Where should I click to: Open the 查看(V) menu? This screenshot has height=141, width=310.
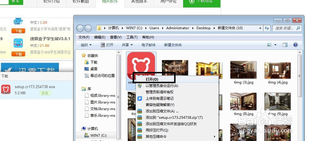(116, 37)
